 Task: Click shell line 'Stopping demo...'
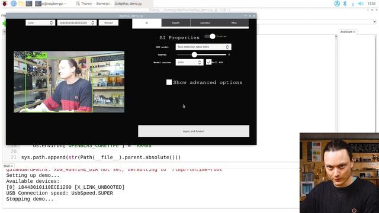tap(30, 199)
